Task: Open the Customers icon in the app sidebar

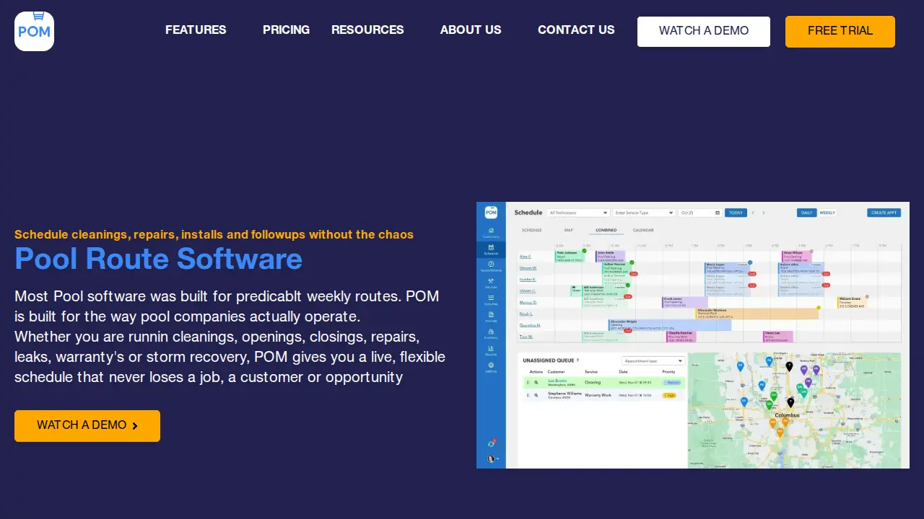Action: [491, 232]
